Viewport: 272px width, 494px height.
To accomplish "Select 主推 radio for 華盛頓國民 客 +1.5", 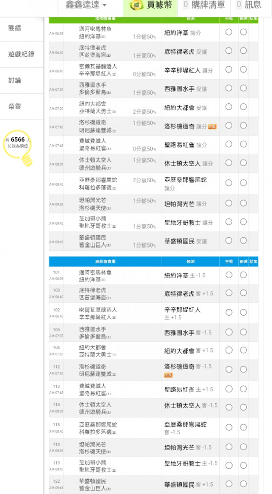I will pos(229,484).
